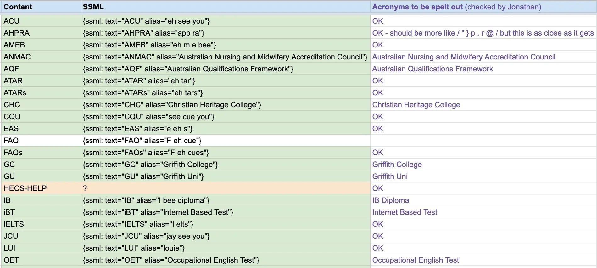This screenshot has width=597, height=268.
Task: Select the 'Acronyms to be spelt out' header cell
Action: 483,7
